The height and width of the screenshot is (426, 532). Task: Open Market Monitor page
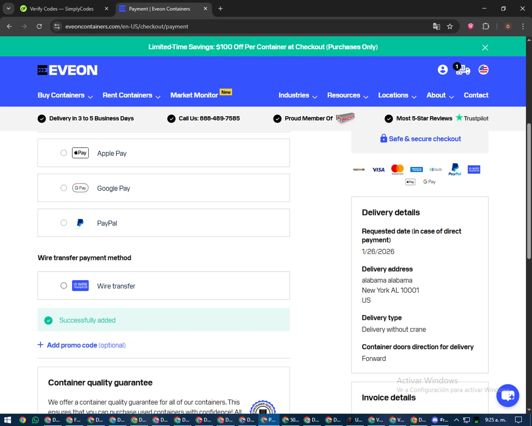click(194, 95)
